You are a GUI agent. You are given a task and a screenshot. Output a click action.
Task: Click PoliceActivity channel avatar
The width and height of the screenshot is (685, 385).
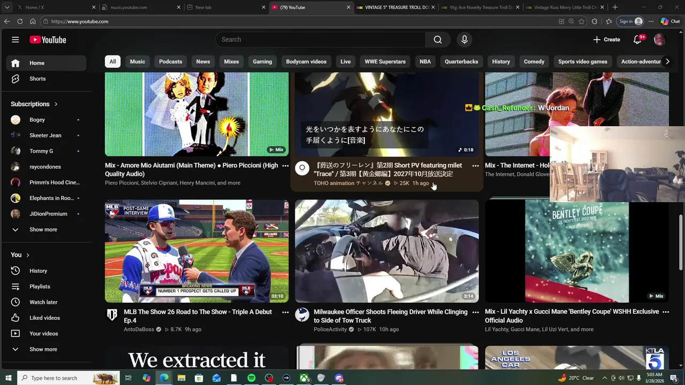coord(302,314)
